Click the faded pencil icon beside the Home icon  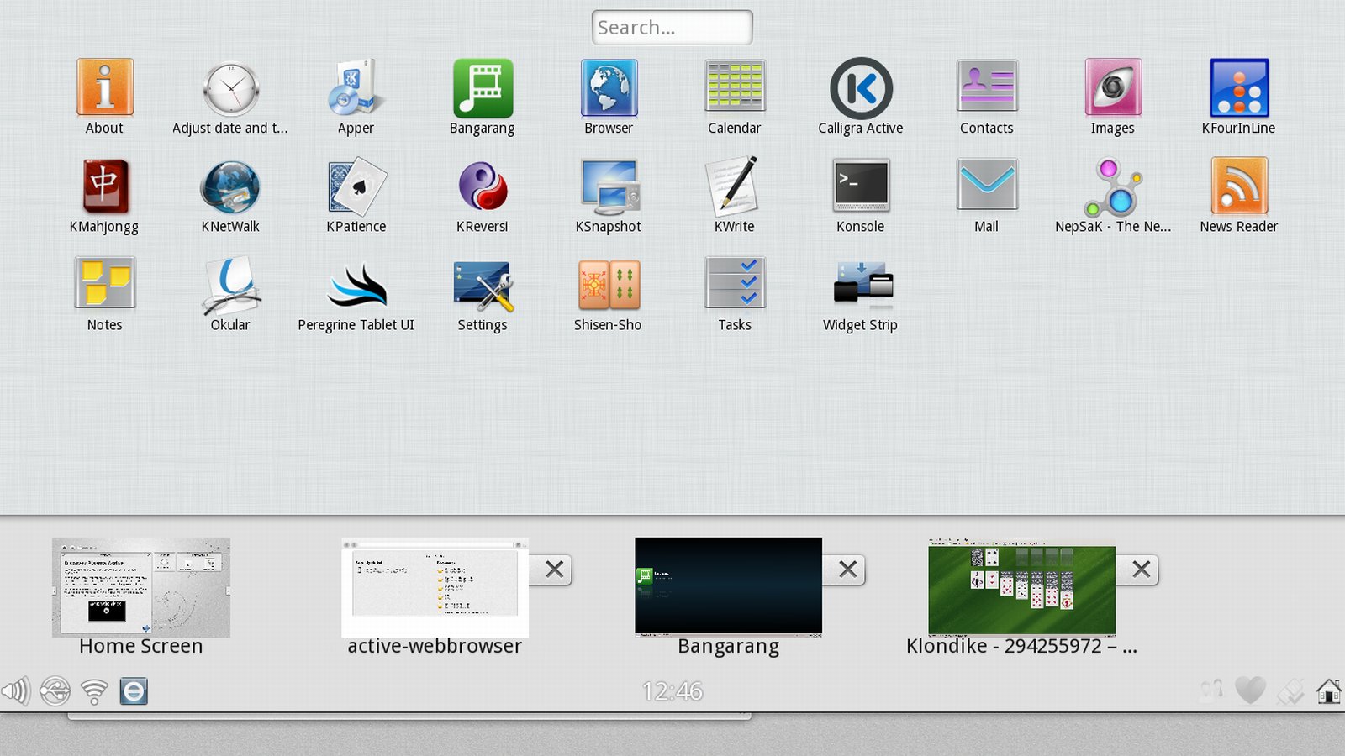1290,691
